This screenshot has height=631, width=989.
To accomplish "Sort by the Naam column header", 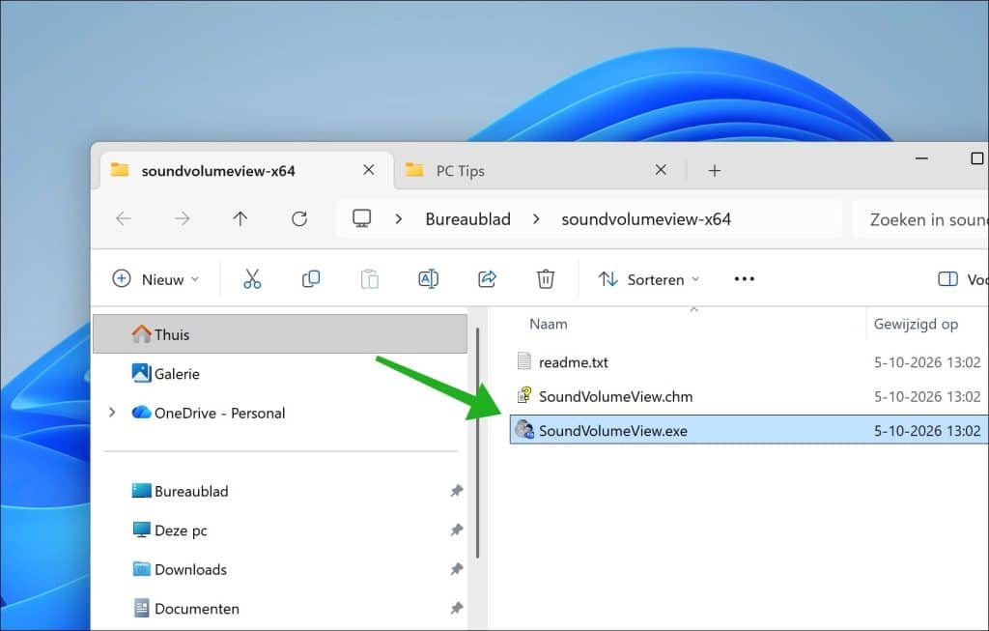I will [549, 324].
